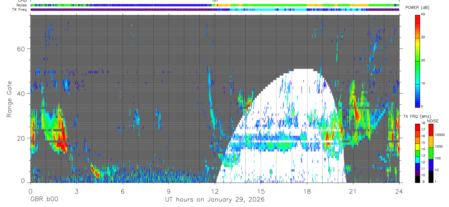Click the 17 label on TX FRQ legend
The height and width of the screenshot is (207, 449).
click(423, 130)
